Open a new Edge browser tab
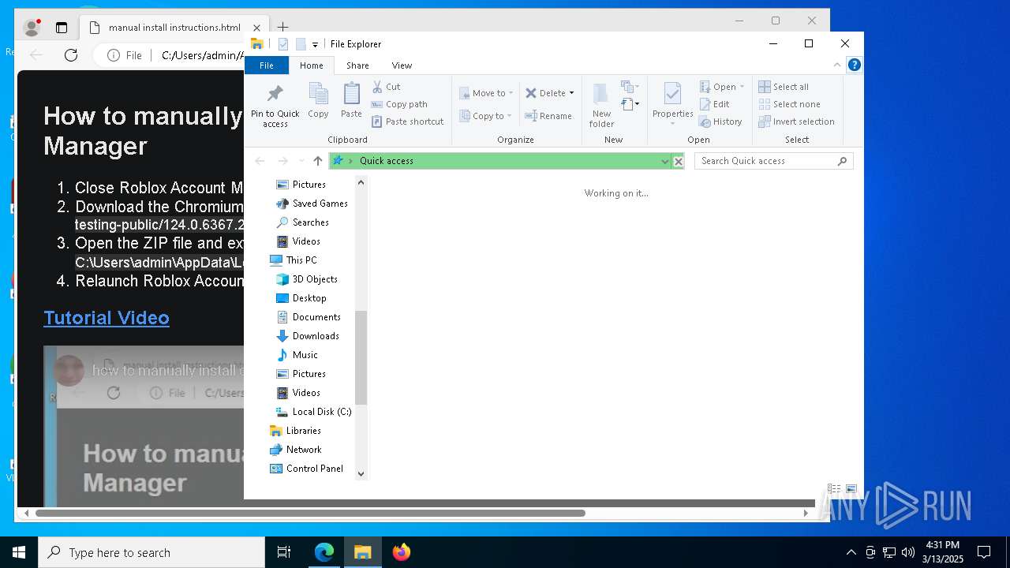 [x=282, y=28]
